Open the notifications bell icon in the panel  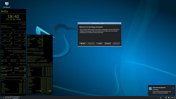(161, 97)
